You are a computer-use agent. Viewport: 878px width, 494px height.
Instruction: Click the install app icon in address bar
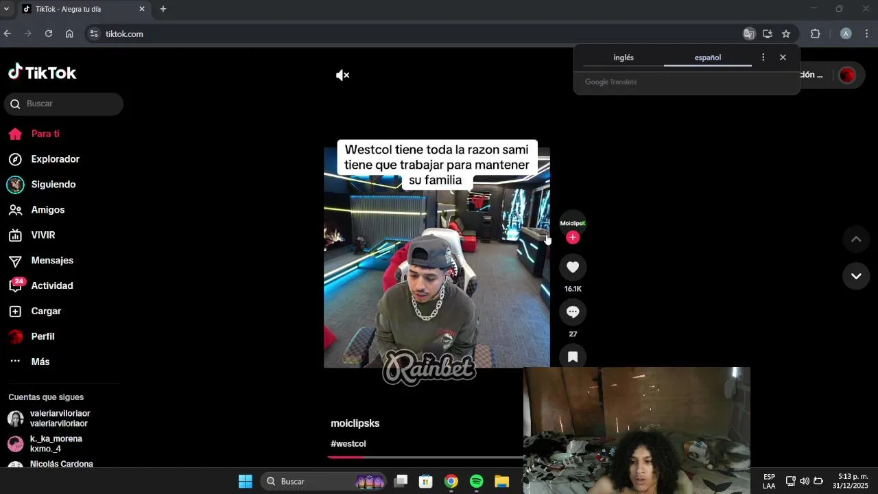pos(768,34)
